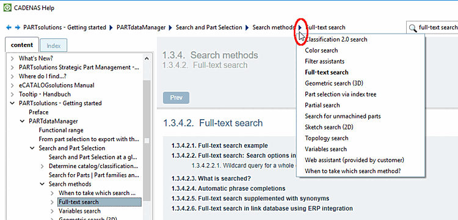Select Topology search menu entry

pos(327,138)
